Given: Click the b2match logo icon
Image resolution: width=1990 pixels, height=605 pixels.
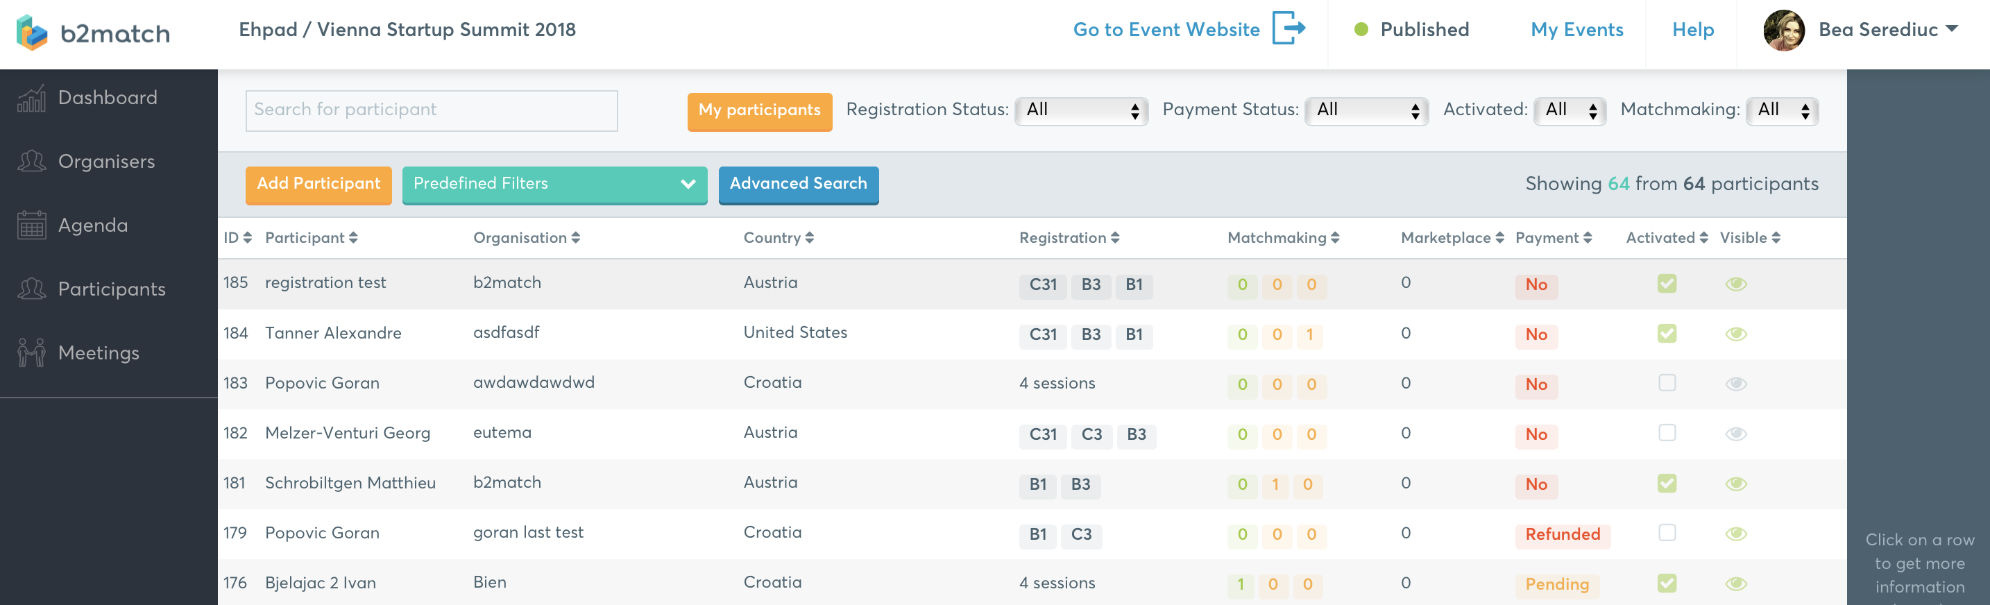Looking at the screenshot, I should tap(32, 33).
